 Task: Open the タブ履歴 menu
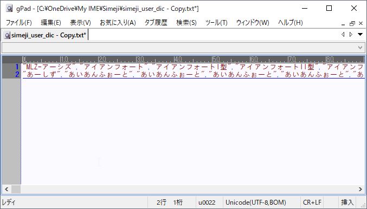coord(156,23)
